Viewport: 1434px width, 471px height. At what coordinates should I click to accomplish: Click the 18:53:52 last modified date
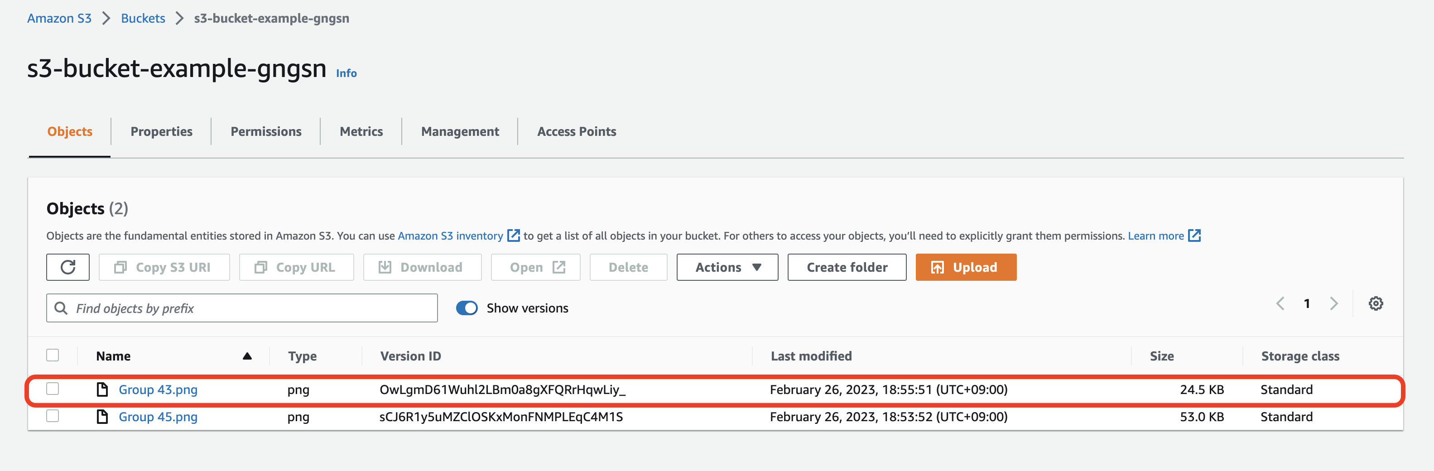pos(889,417)
